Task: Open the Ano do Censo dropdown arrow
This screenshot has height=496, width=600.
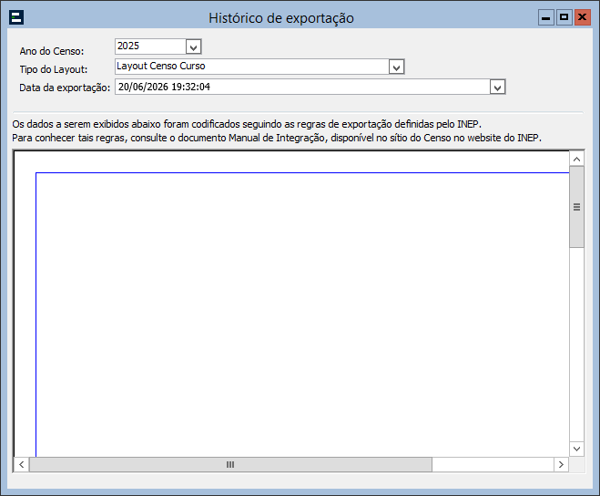Action: (x=193, y=47)
